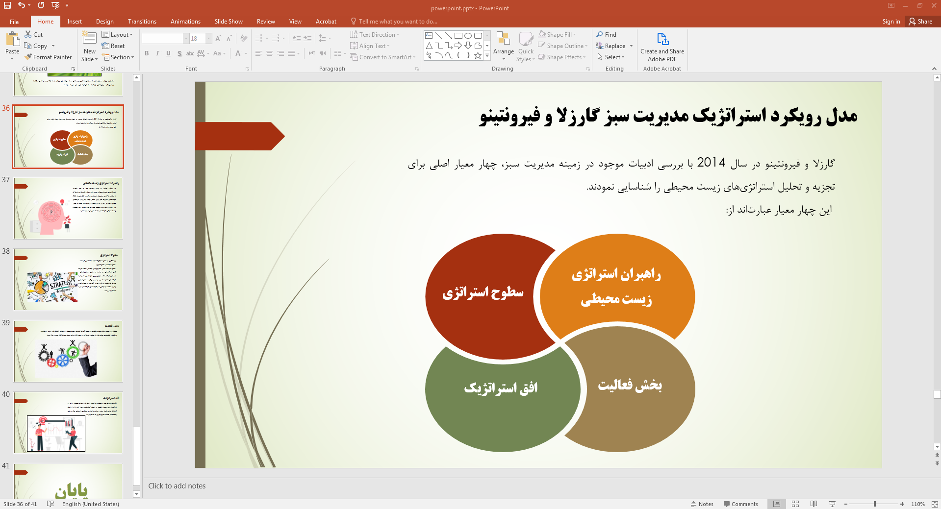Start slideshow from beginning via quick access icon

[55, 5]
